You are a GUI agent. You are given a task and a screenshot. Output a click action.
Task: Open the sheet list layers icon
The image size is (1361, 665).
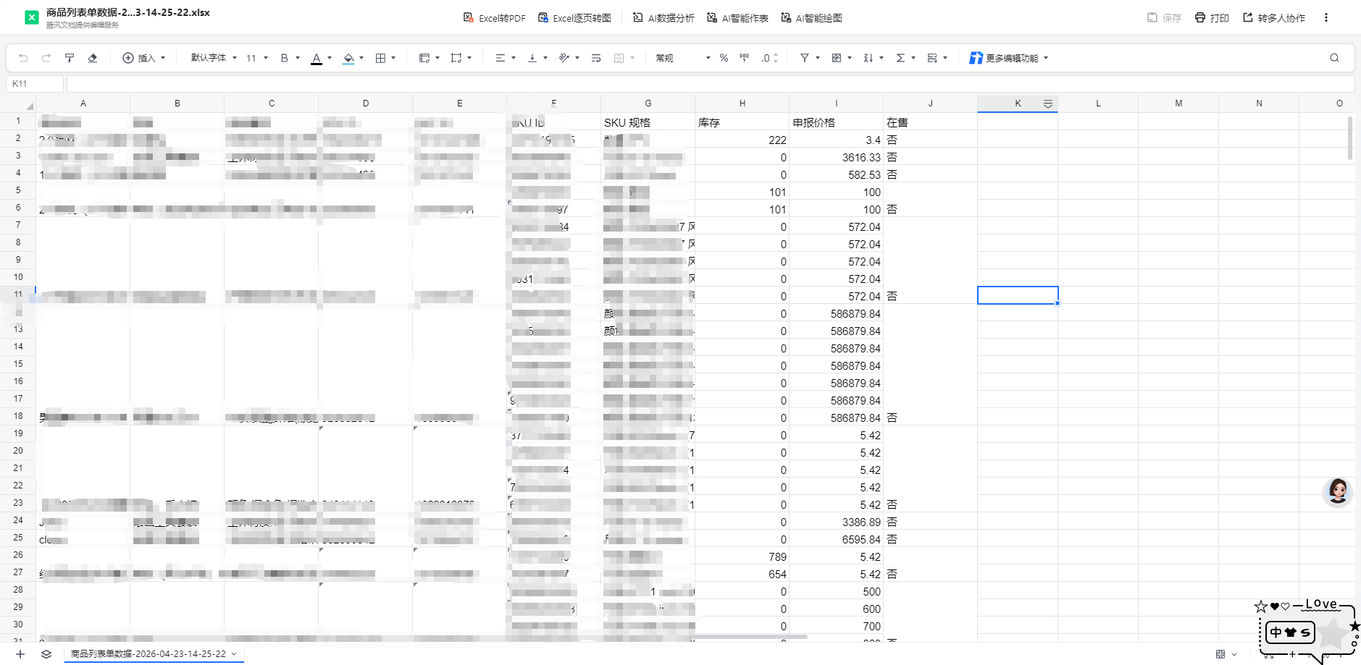46,654
